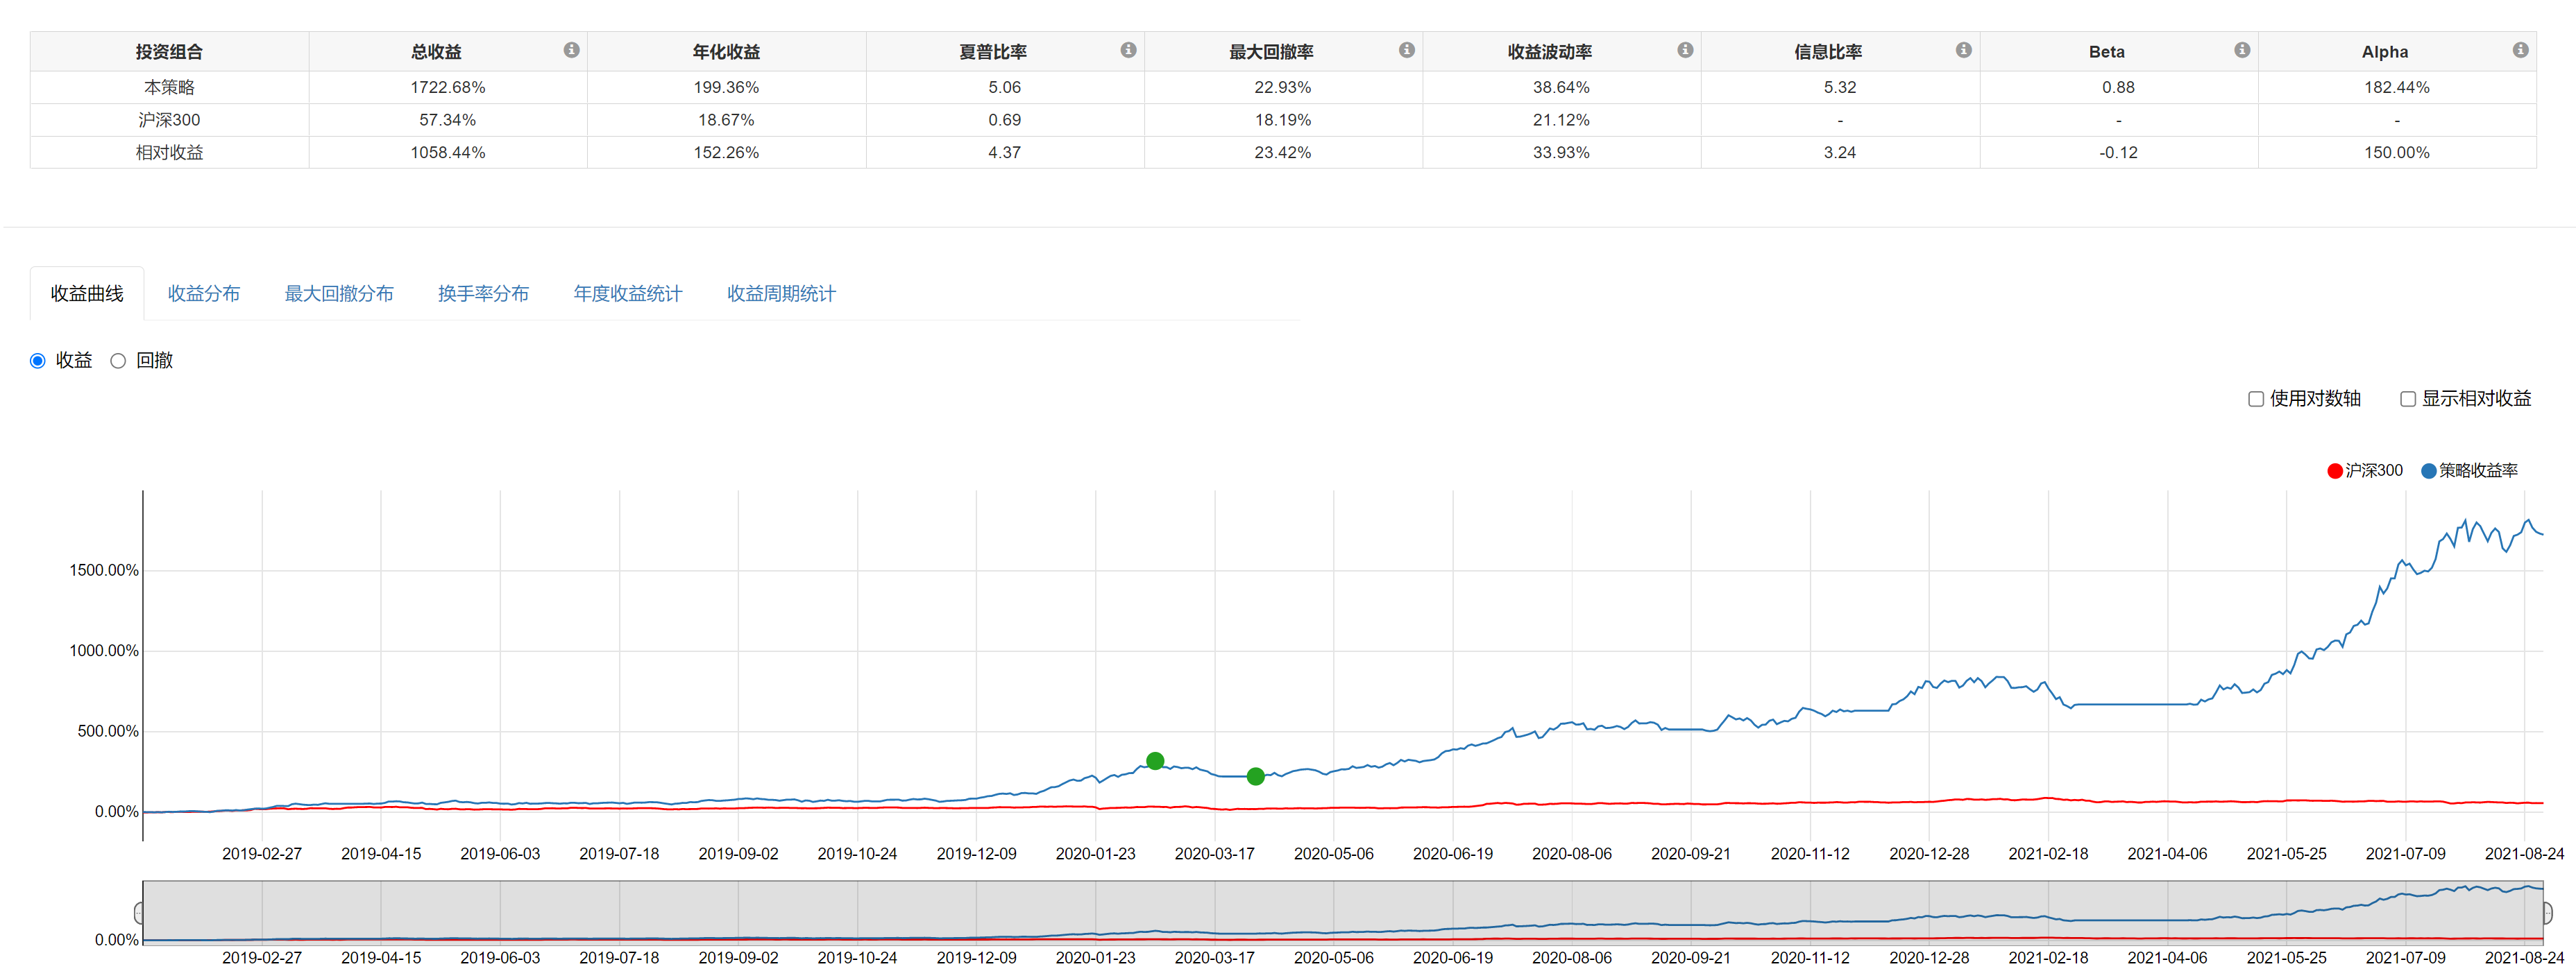Click the 500.00% y-axis label

click(108, 731)
